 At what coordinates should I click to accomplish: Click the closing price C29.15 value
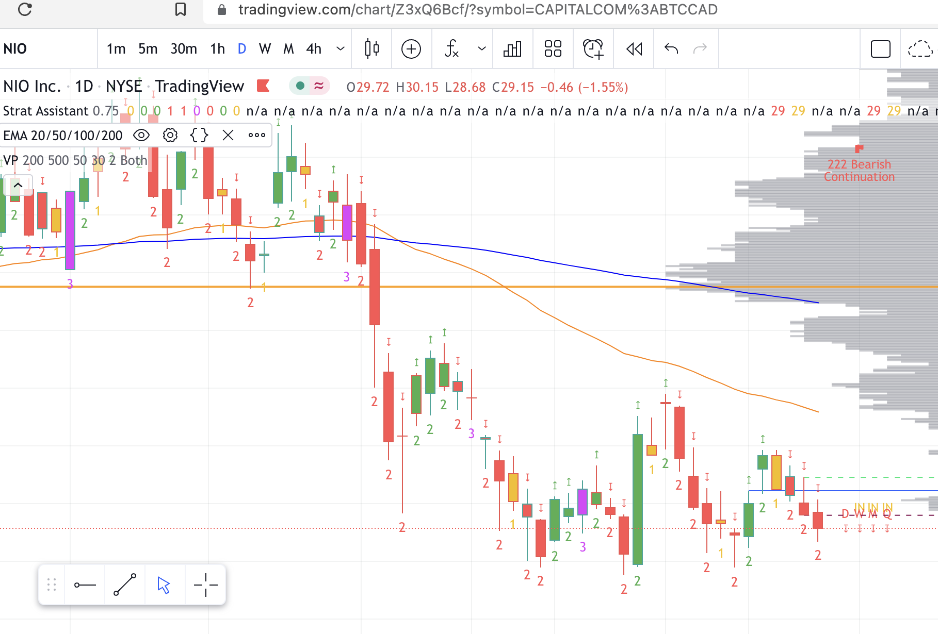[x=513, y=87]
